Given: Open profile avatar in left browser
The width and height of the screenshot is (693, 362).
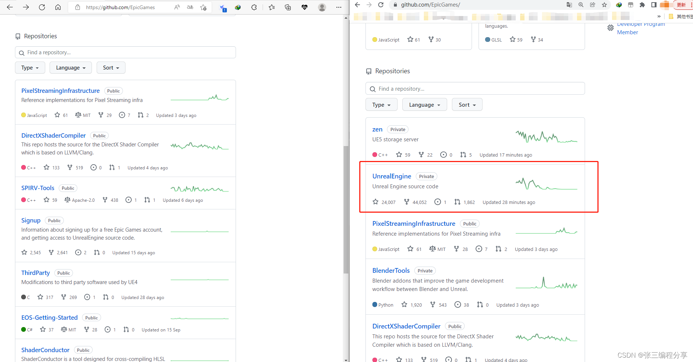Looking at the screenshot, I should click(322, 7).
